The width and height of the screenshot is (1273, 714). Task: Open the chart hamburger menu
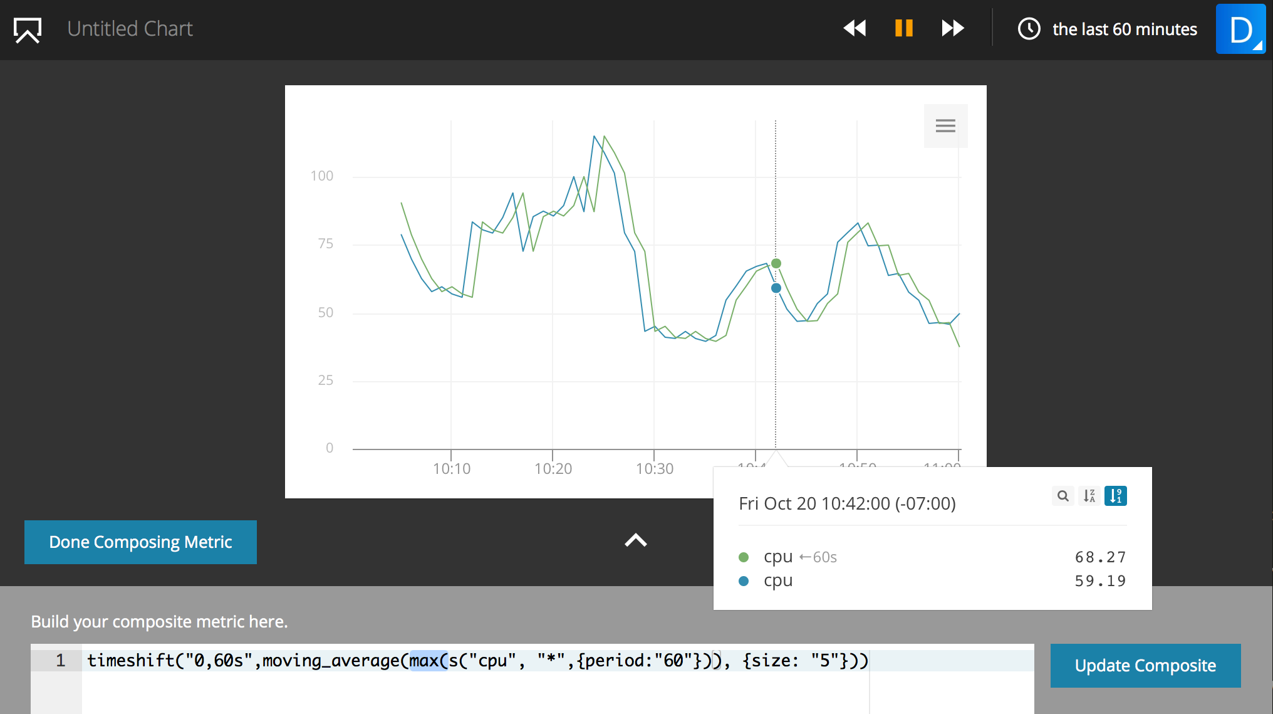(x=945, y=126)
